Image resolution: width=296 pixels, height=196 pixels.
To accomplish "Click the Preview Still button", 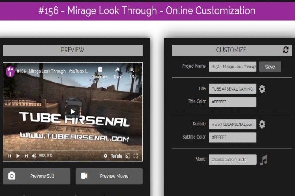I will 36,176.
